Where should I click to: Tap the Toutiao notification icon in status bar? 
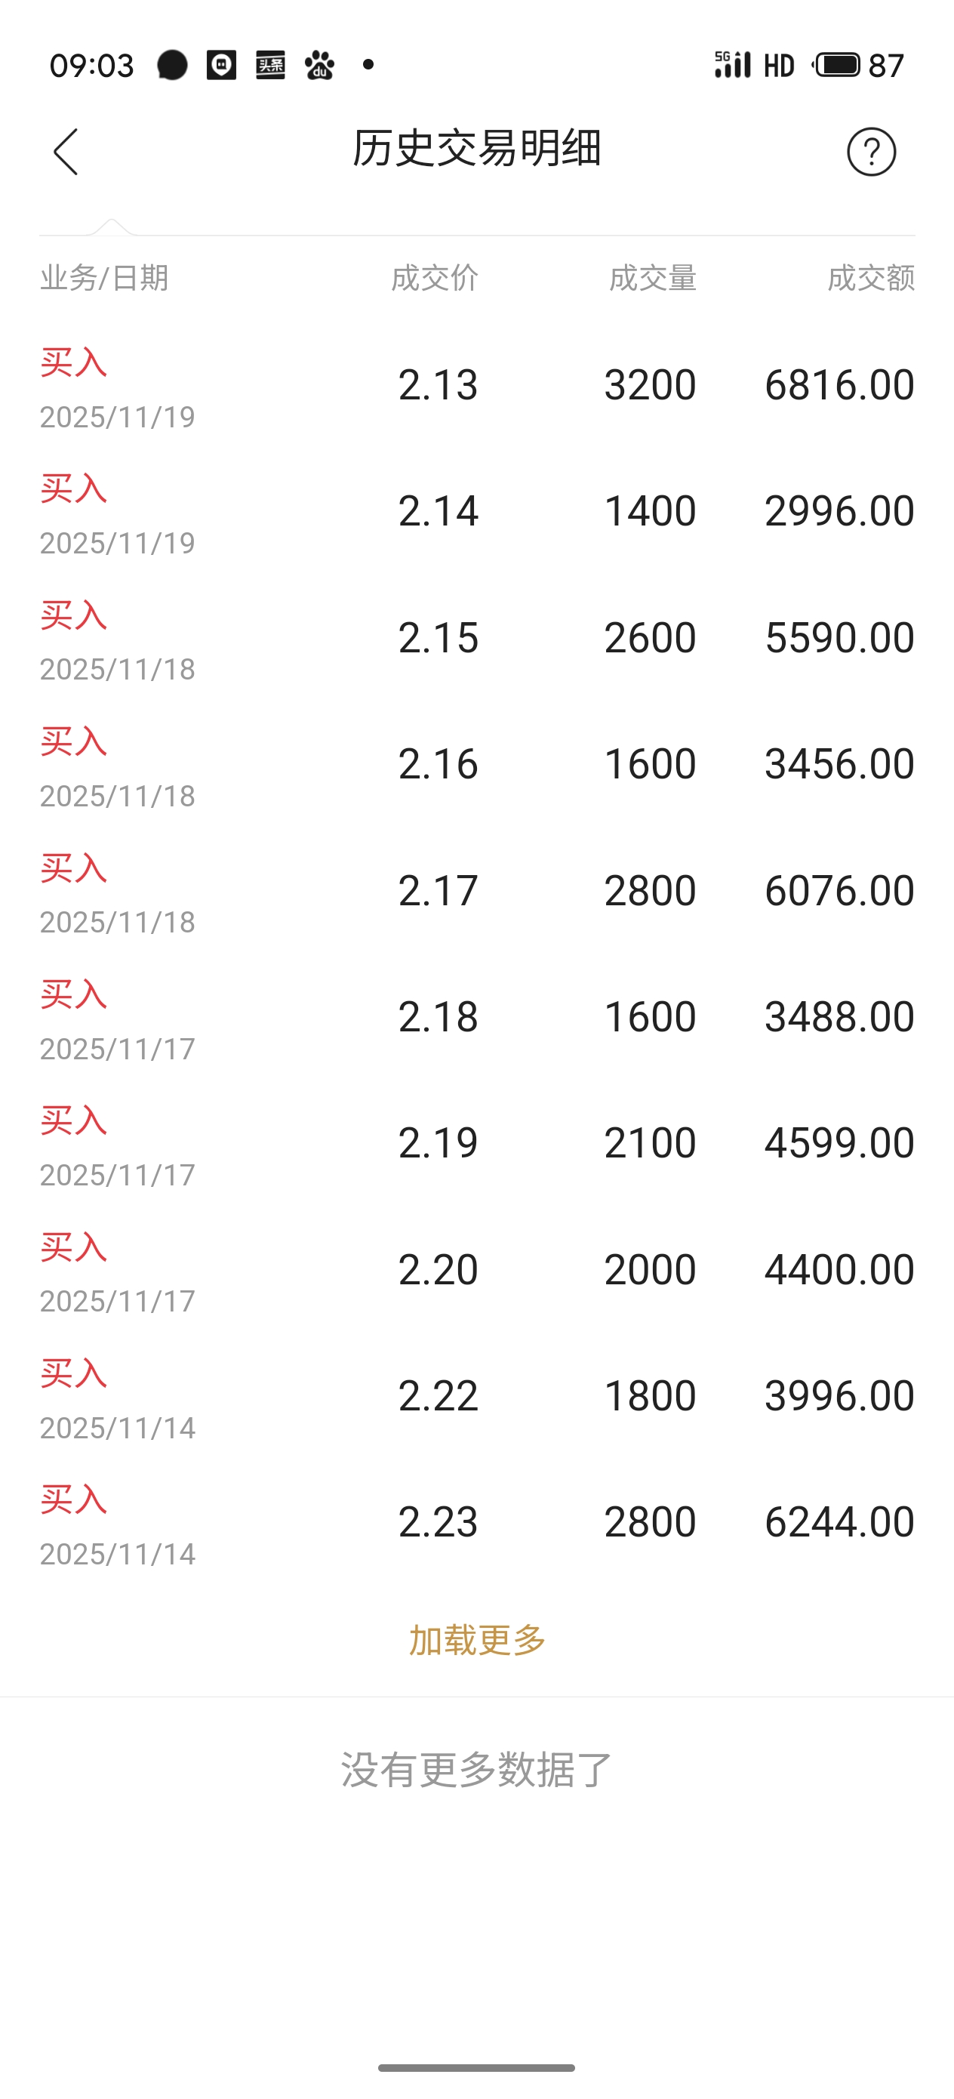point(270,64)
